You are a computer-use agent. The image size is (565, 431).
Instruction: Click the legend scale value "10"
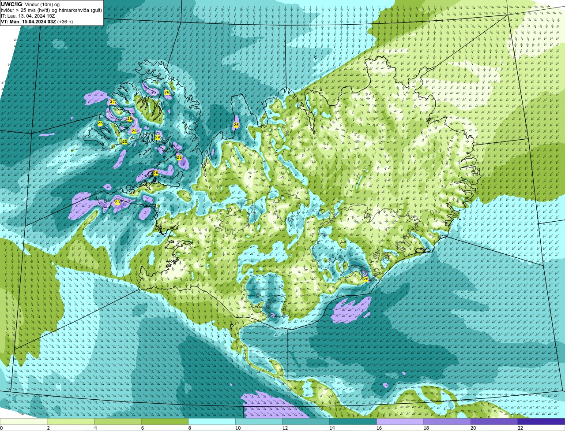[238, 428]
